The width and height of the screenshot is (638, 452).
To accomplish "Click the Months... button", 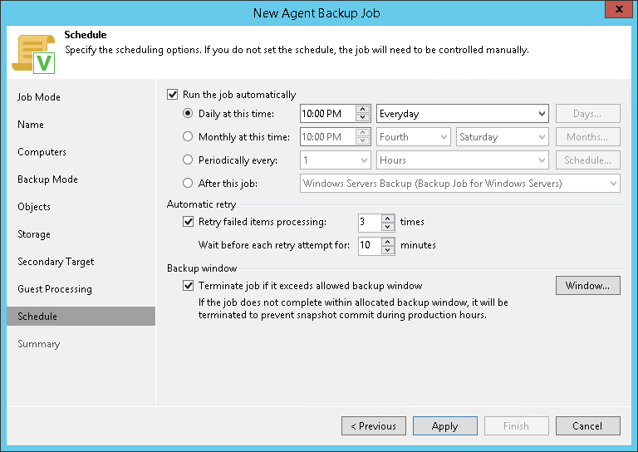I will coord(588,137).
